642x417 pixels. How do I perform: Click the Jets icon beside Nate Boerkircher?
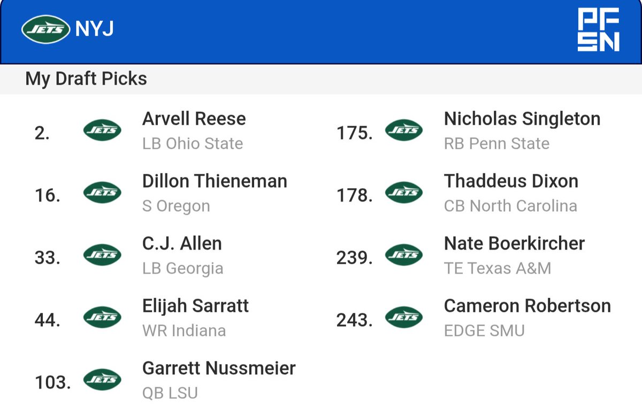(x=404, y=255)
